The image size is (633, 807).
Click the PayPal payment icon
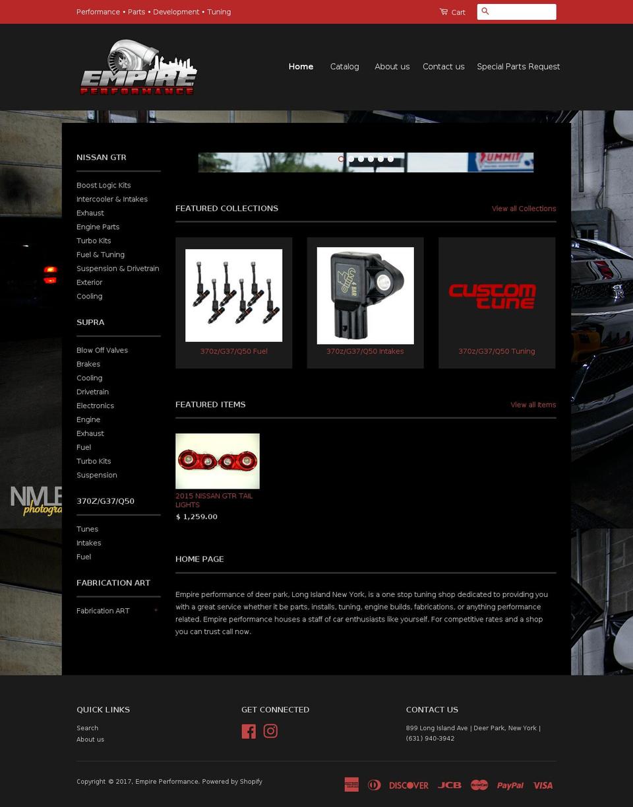pos(510,785)
